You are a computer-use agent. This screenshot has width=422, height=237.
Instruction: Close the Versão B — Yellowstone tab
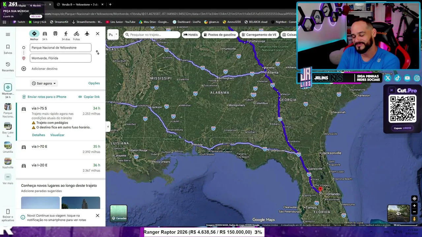103,5
